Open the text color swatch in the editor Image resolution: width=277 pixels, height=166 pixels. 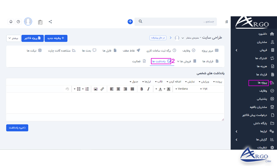pos(161,89)
